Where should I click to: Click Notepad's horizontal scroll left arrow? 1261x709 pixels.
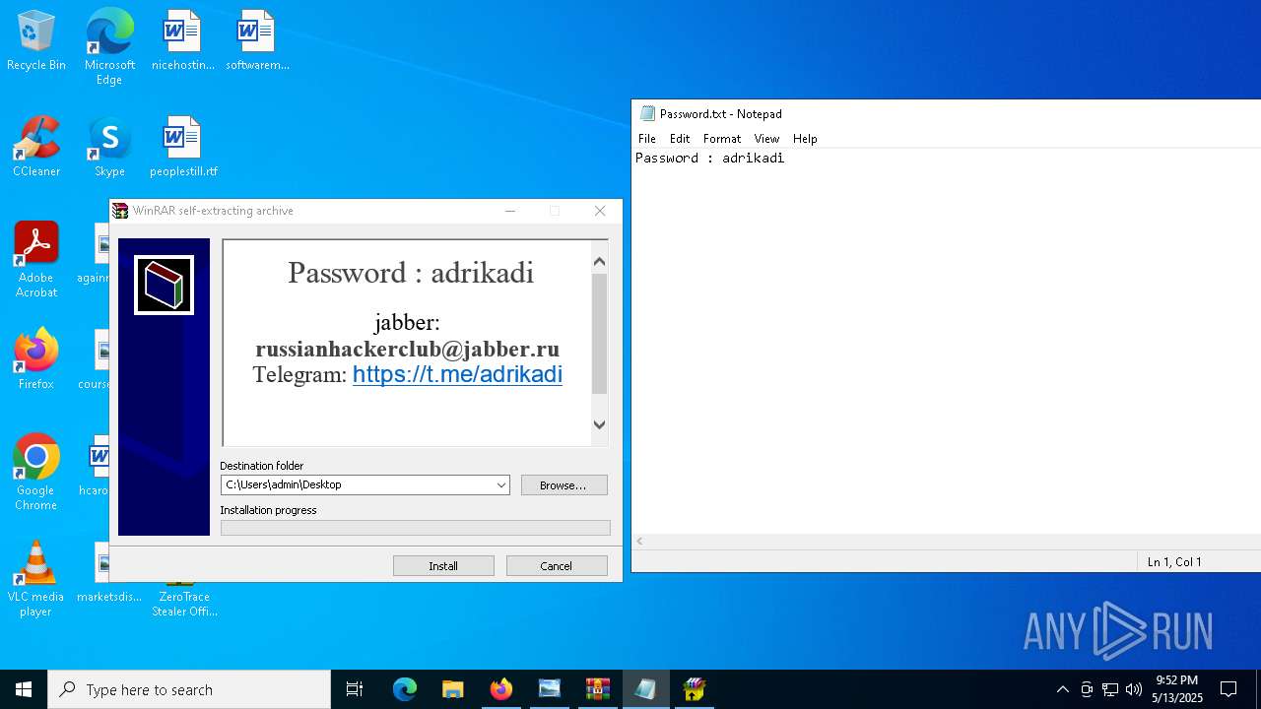pyautogui.click(x=640, y=542)
